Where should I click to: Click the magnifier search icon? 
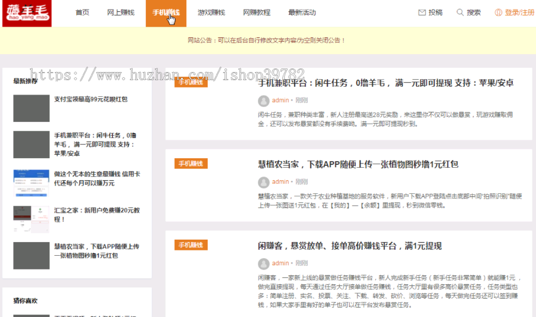[460, 12]
